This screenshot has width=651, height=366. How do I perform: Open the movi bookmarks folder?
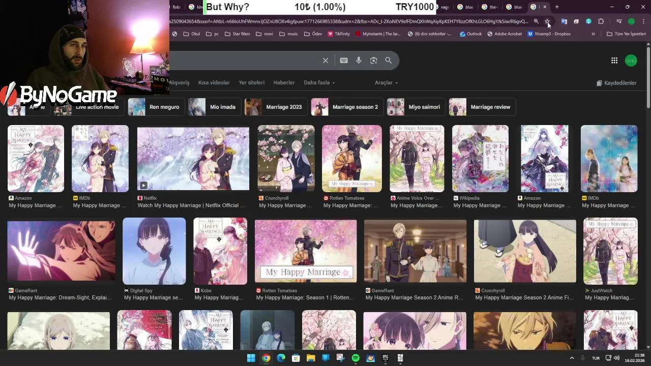tap(264, 34)
